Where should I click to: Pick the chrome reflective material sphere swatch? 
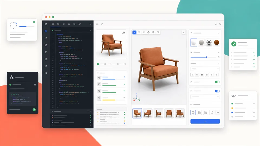[209, 42]
